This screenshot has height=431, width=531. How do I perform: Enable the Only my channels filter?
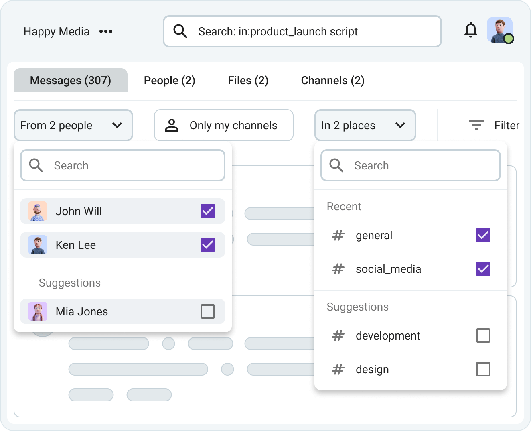223,125
